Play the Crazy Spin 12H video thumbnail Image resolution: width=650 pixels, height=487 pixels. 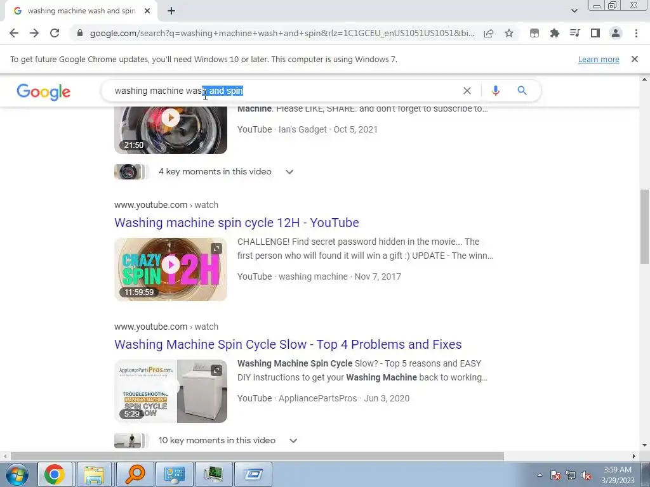171,269
